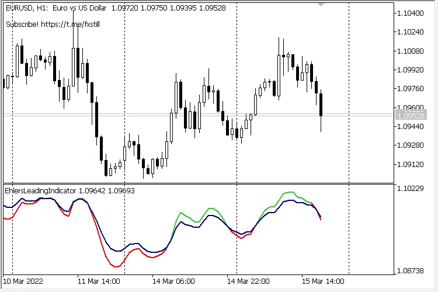Click the 1.09120 price axis label
Screen dimensions: 438x292
(409, 164)
